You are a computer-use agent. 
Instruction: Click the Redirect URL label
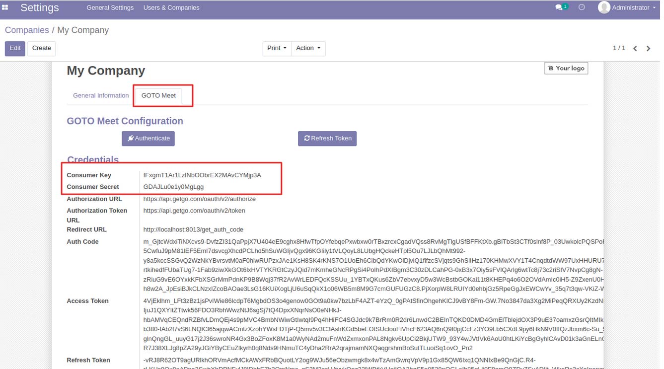coord(86,229)
